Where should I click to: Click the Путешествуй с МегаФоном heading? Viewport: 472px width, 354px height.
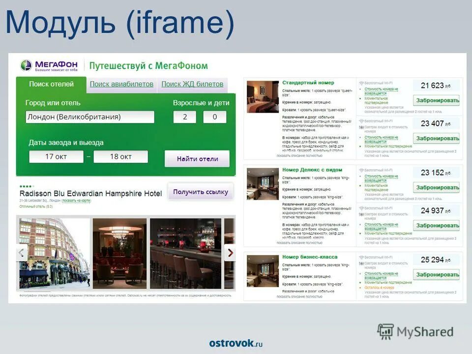(148, 65)
